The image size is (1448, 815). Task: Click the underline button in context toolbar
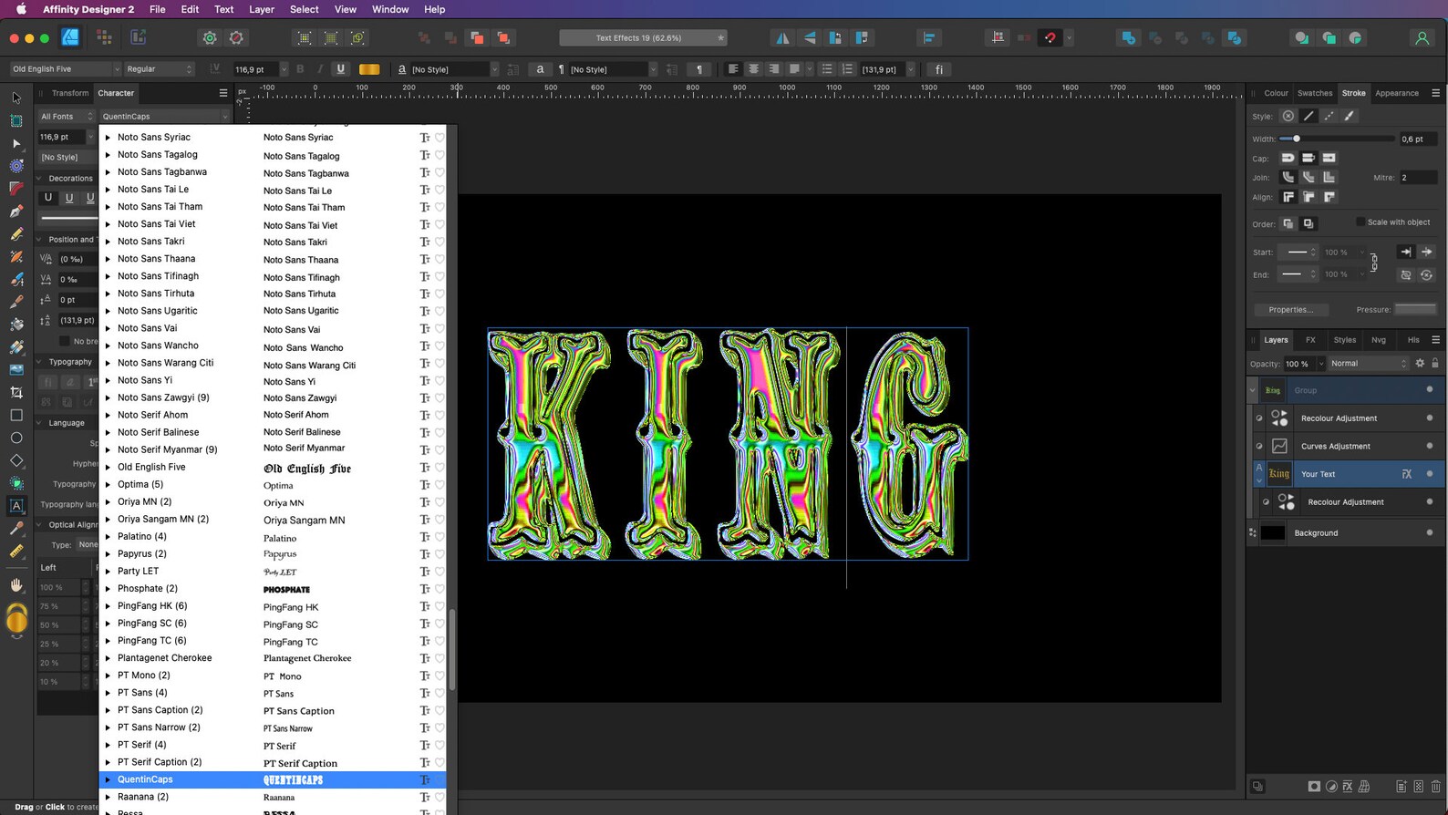[x=341, y=69]
